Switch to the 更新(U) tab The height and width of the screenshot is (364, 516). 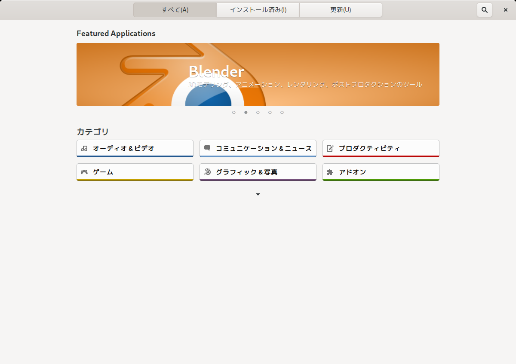(341, 10)
